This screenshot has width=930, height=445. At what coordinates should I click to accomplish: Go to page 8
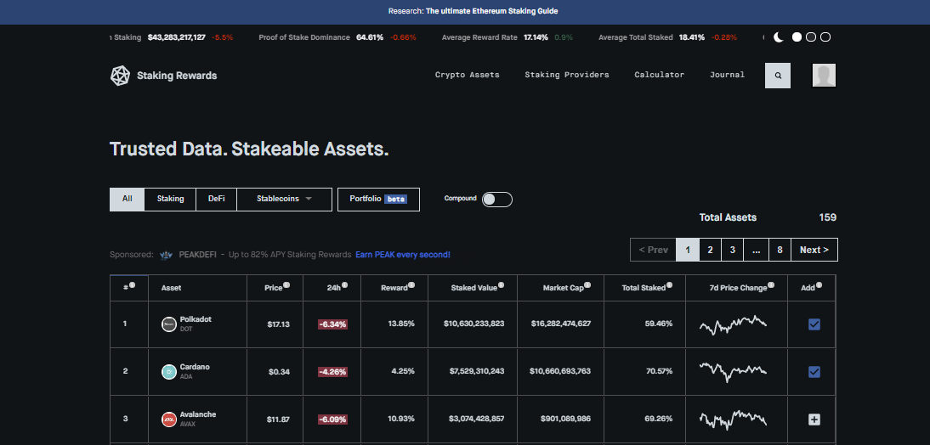click(x=780, y=250)
